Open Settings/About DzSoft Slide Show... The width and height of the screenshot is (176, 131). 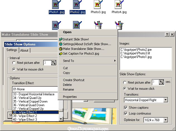(x=88, y=44)
